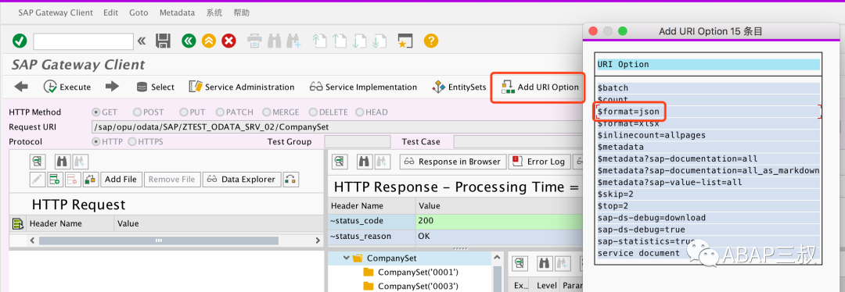845x292 pixels.
Task: Select the HTTP protocol radio
Action: click(96, 142)
